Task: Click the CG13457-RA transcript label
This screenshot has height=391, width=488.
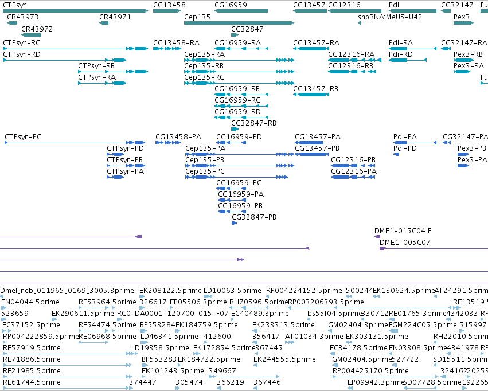Action: [316, 43]
